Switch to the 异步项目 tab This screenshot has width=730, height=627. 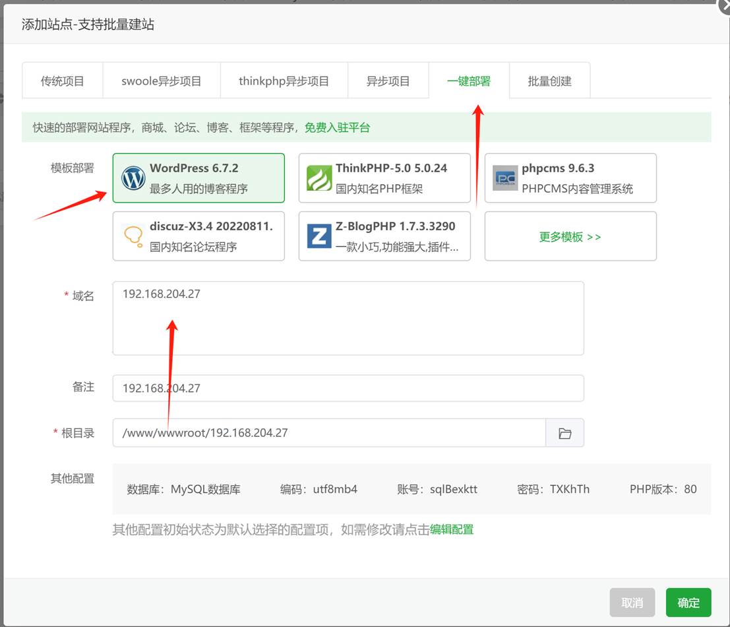[x=388, y=81]
